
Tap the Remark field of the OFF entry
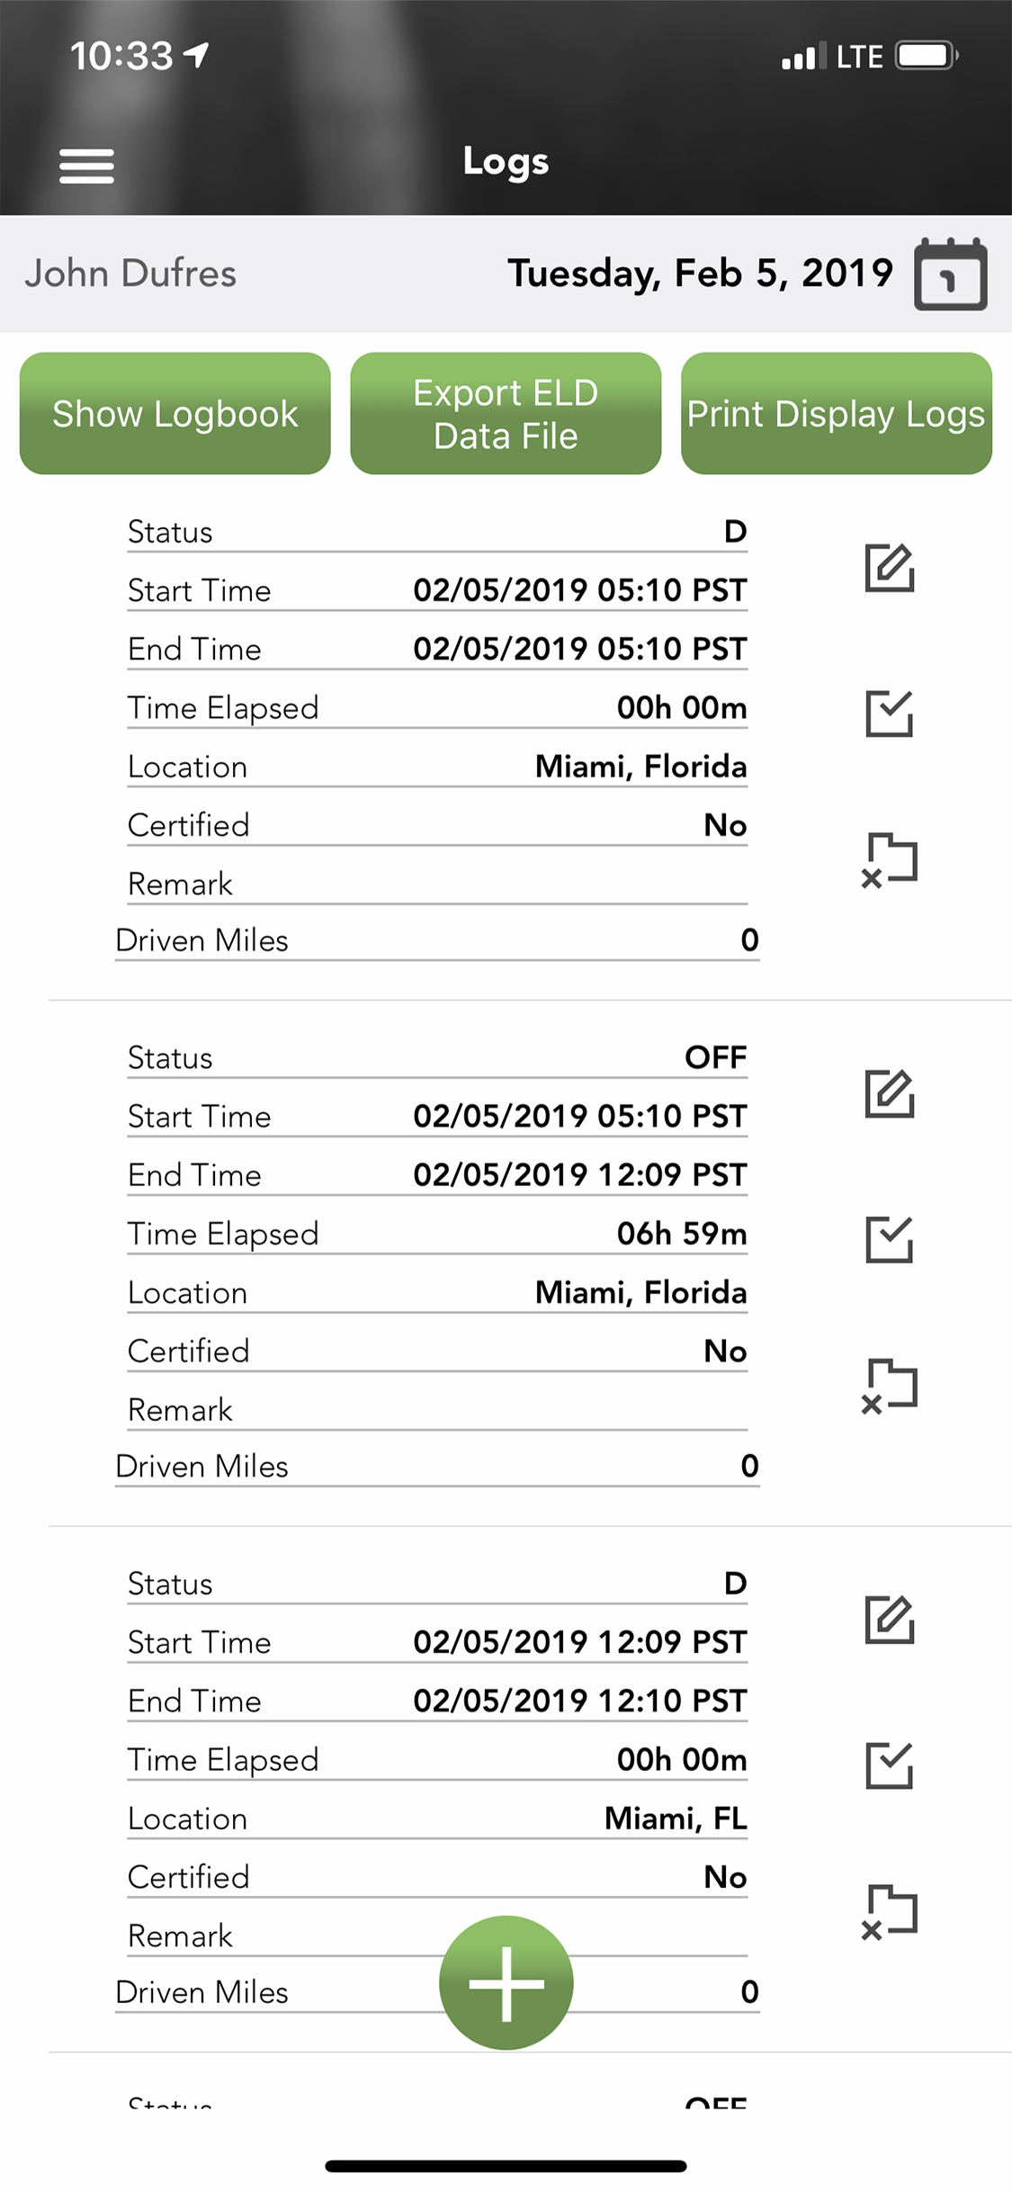tap(437, 1410)
